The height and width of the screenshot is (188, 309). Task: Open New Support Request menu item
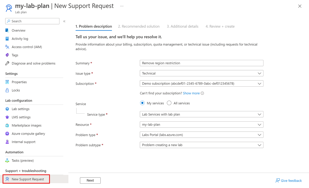[28, 179]
